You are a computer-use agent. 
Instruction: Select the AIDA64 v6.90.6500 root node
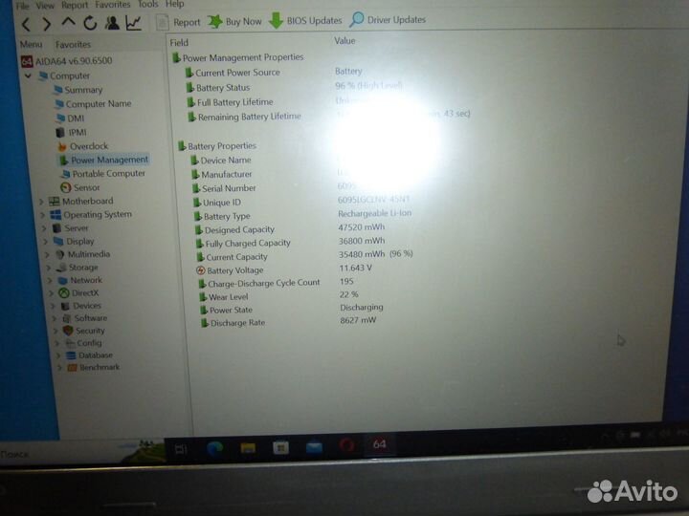pos(67,60)
